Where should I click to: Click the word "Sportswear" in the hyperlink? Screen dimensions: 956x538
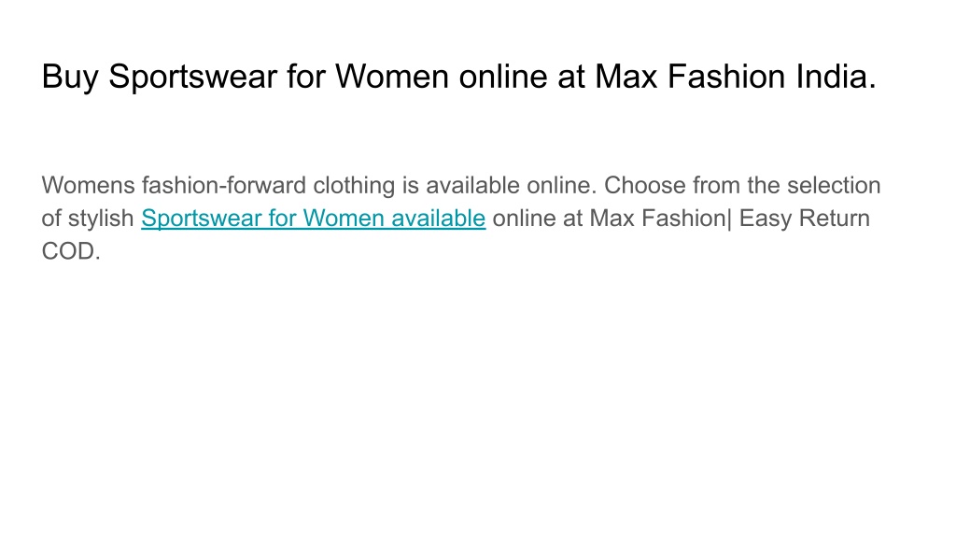tap(202, 219)
